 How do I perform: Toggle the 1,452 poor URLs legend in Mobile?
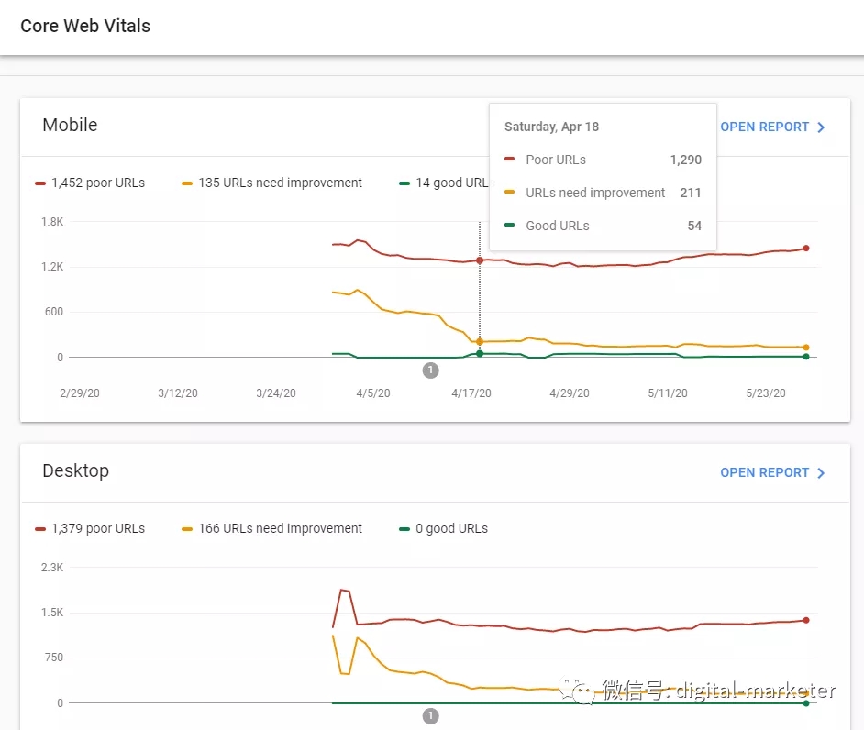click(90, 182)
